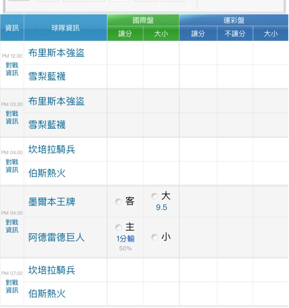This screenshot has width=289, height=308.
Task: Click the 球隊資訊 column header
Action: click(65, 28)
